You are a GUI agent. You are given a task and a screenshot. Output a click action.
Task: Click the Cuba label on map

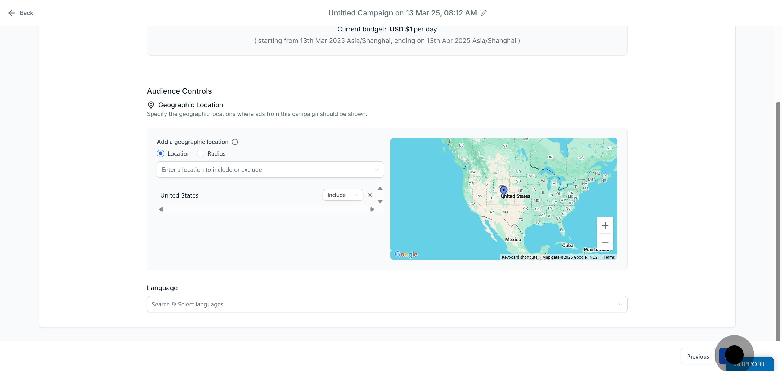click(x=567, y=245)
